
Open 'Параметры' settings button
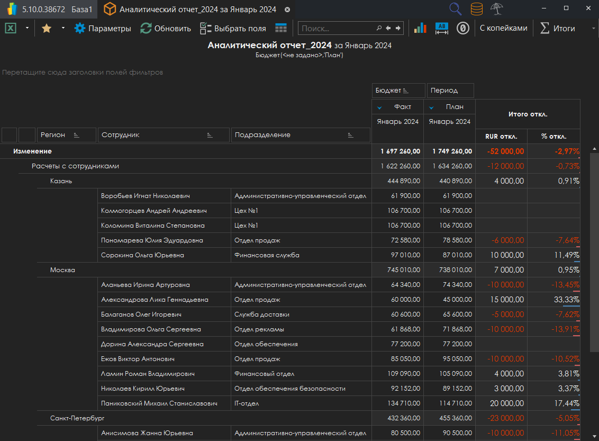point(103,28)
